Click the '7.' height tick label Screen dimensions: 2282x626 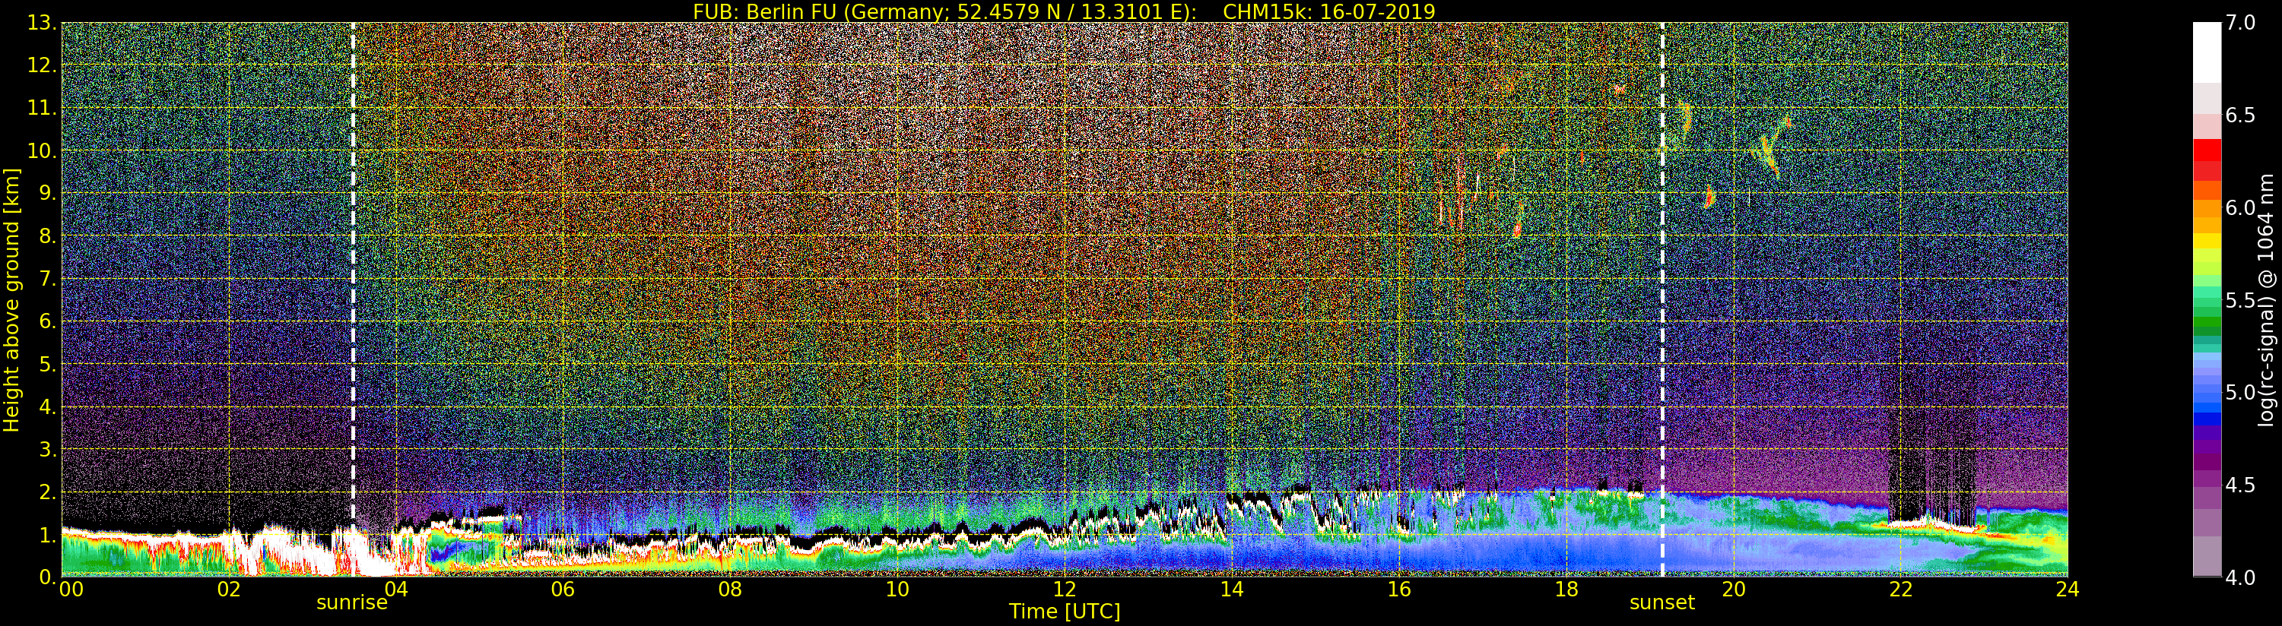[x=47, y=279]
